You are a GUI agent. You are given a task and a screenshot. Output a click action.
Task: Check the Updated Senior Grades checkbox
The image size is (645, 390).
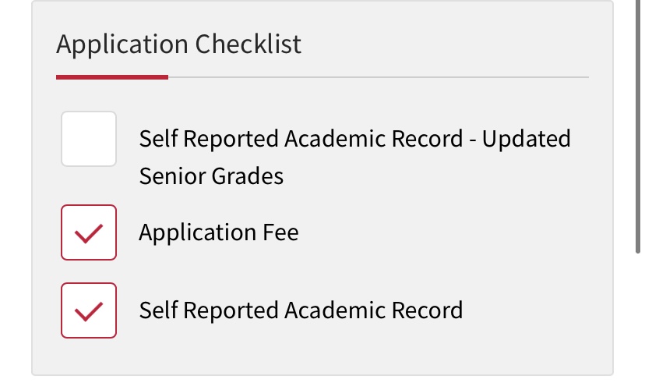89,139
